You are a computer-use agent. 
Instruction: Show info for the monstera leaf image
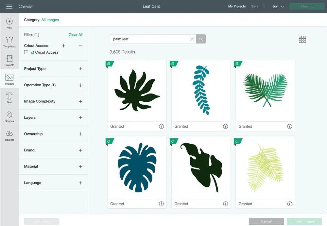pos(161,204)
